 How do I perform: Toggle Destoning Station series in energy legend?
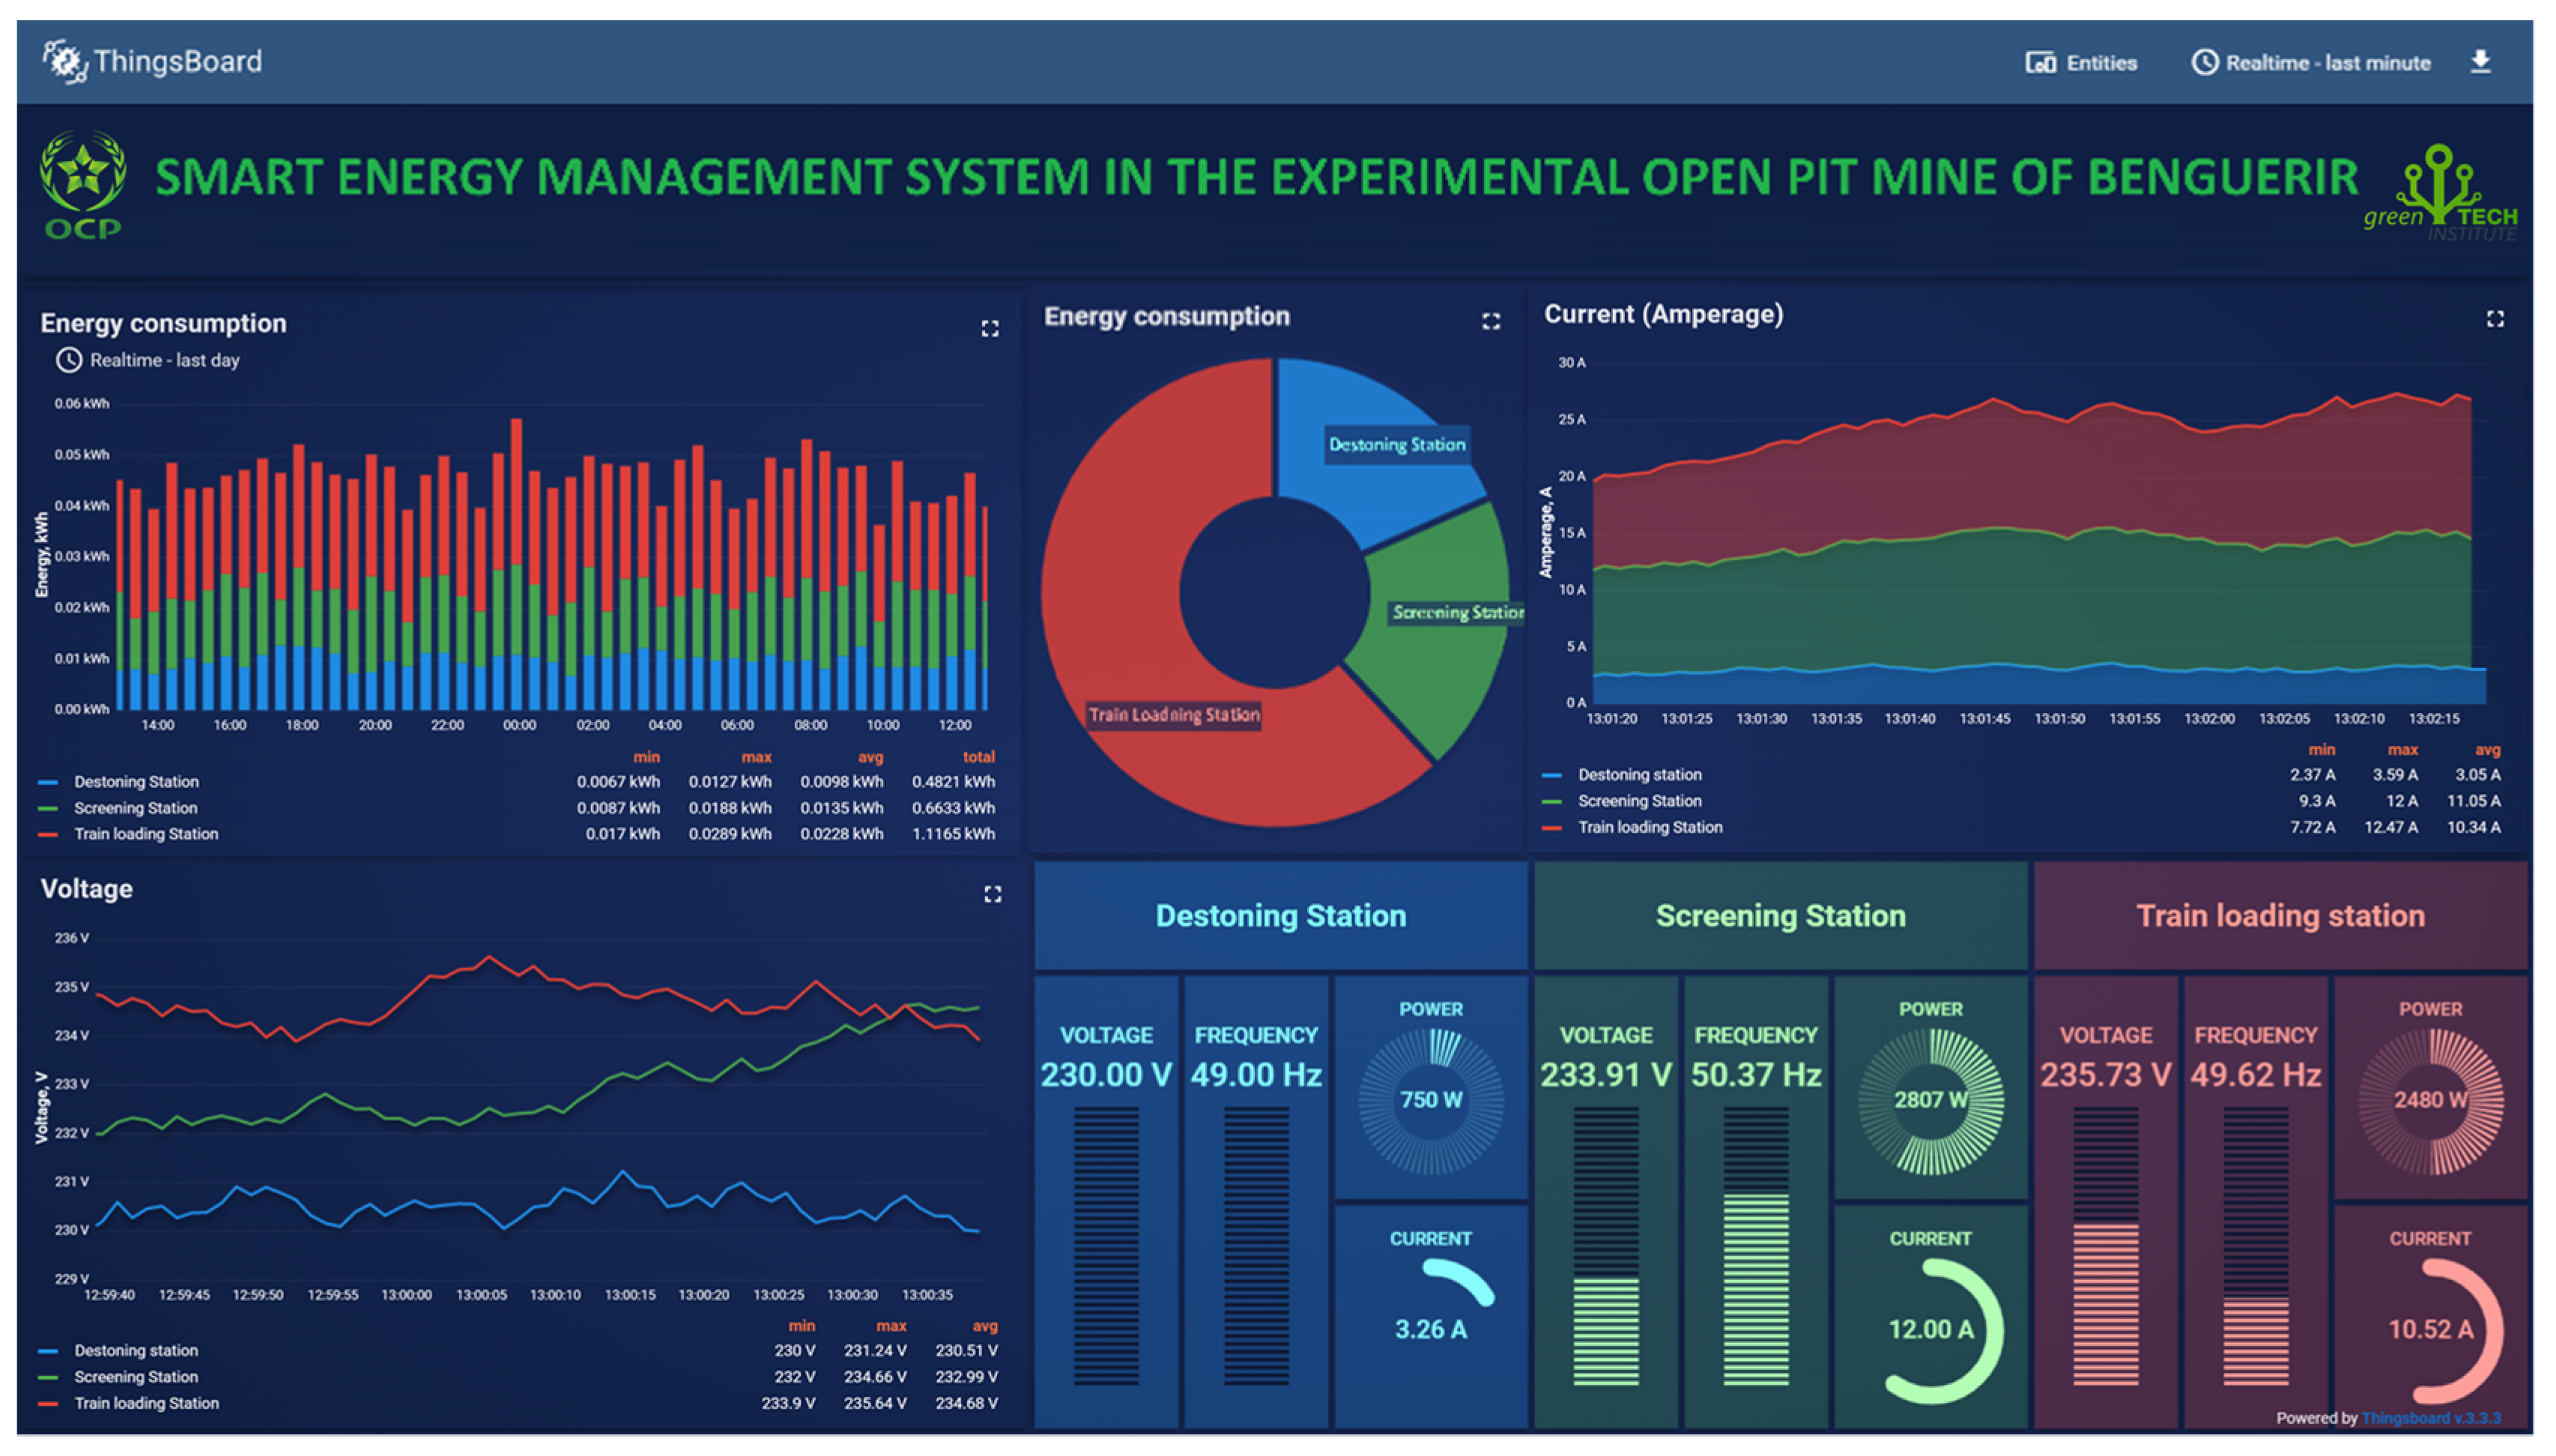[x=136, y=782]
